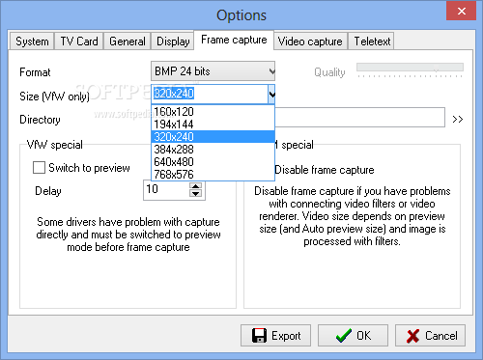Open the Video capture tab
The width and height of the screenshot is (483, 360).
[x=310, y=42]
